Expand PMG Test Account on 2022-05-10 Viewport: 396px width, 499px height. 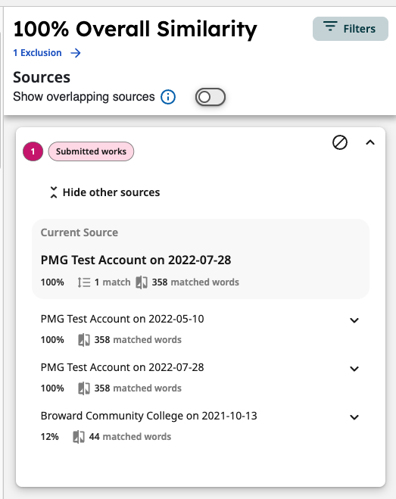tap(354, 320)
